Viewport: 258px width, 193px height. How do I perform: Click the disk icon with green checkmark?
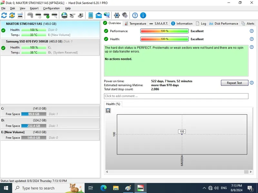pyautogui.click(x=46, y=15)
